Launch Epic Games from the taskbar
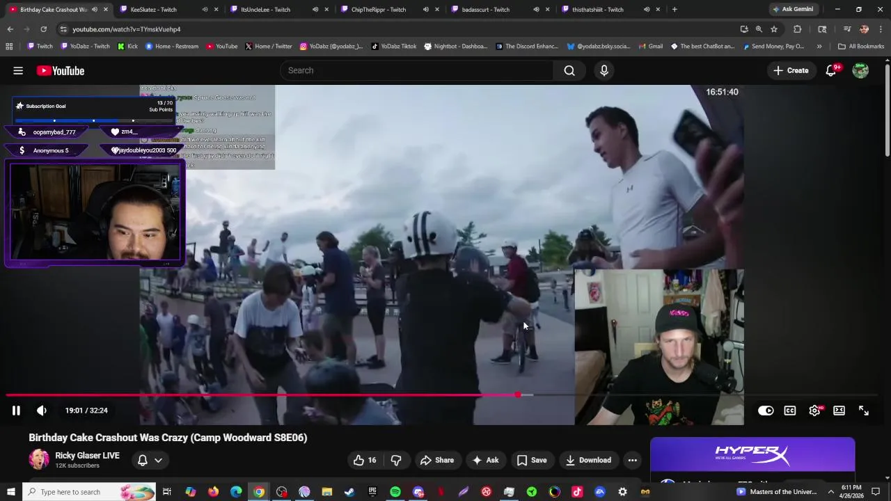This screenshot has height=501, width=891. point(372,492)
